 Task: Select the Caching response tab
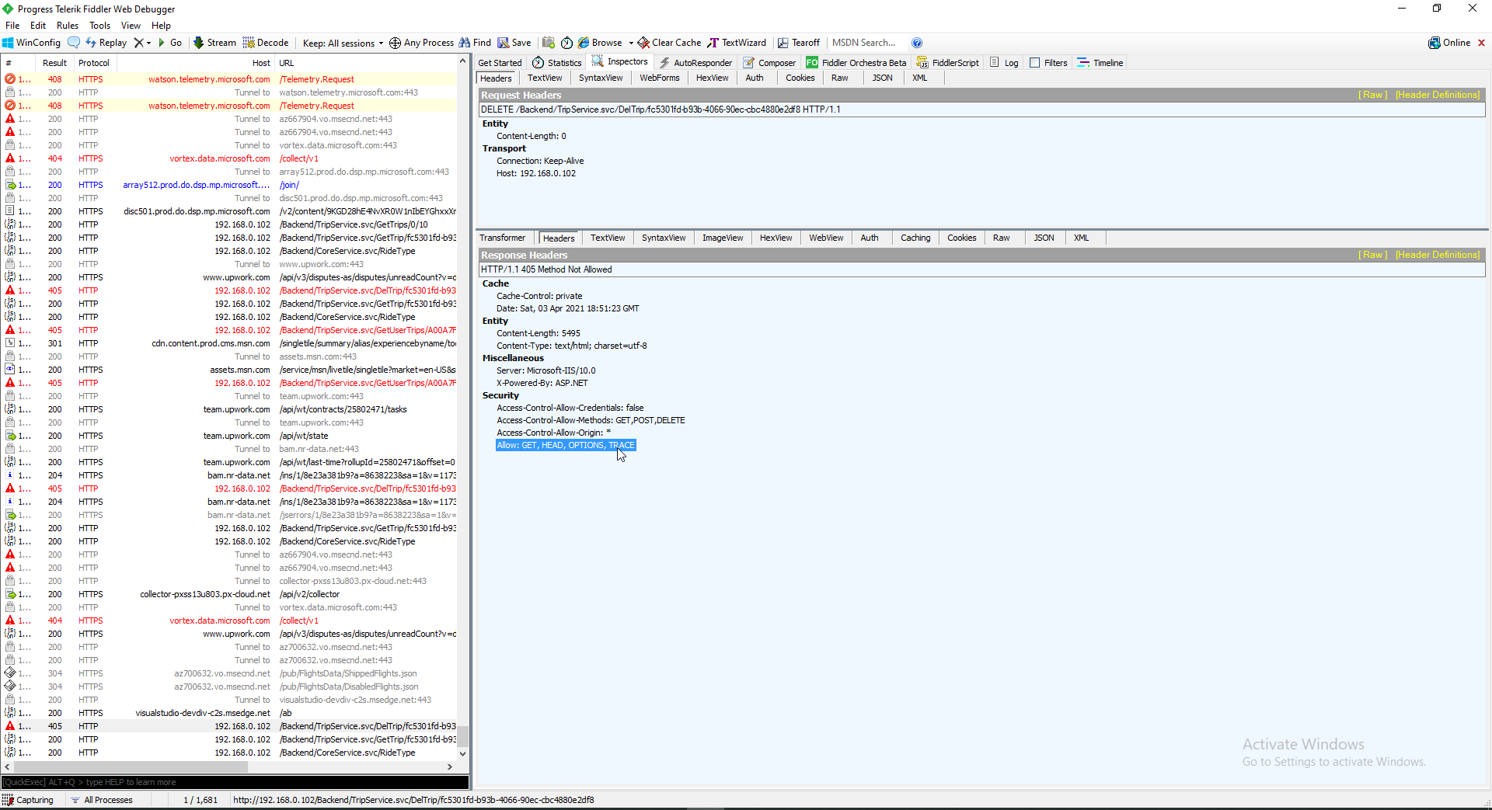pos(915,238)
